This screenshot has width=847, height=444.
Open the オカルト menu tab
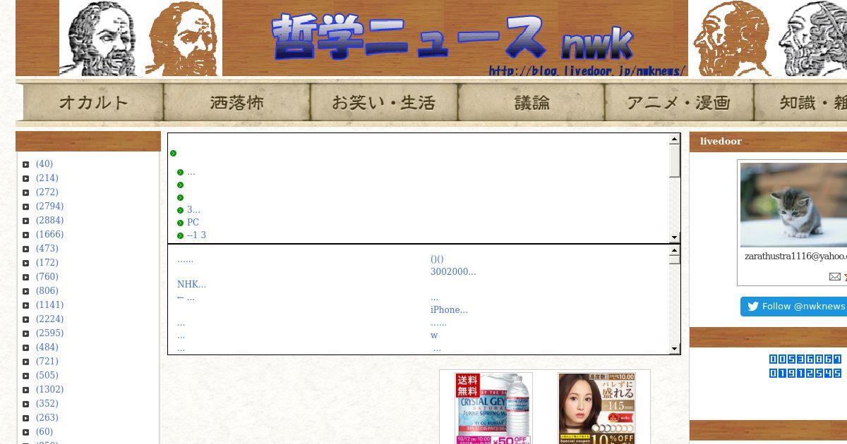(x=93, y=103)
